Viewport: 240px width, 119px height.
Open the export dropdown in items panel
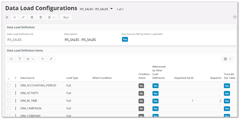click(x=30, y=59)
